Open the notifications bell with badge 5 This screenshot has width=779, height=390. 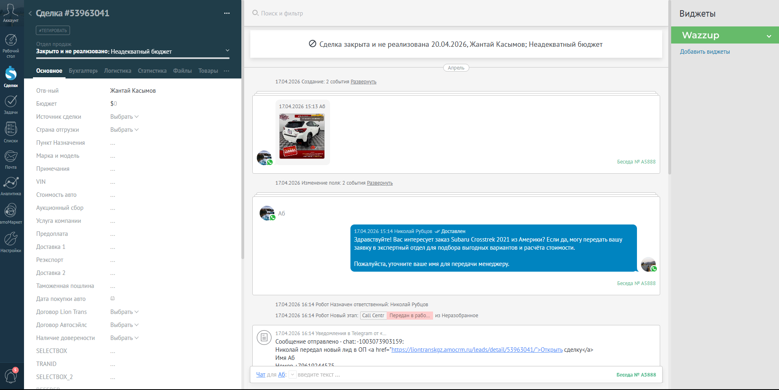point(11,375)
